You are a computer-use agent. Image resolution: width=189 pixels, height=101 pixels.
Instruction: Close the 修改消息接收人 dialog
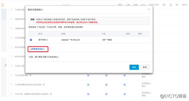149,10
